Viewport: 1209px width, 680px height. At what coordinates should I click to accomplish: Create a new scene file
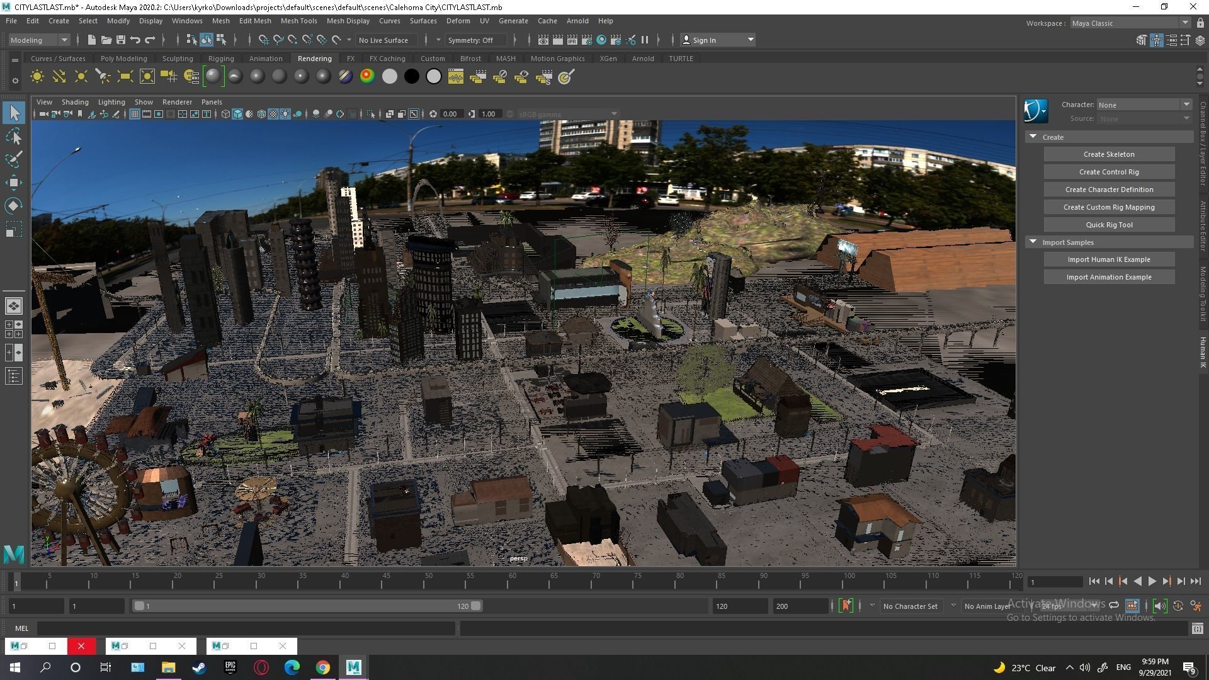coord(91,40)
